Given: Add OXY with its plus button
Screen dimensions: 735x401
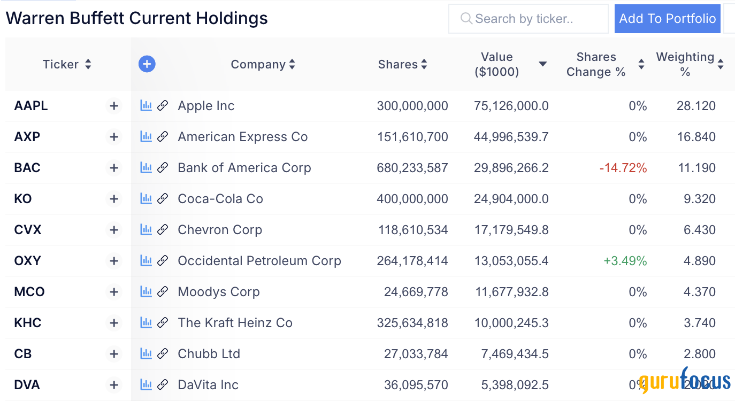Looking at the screenshot, I should point(114,261).
